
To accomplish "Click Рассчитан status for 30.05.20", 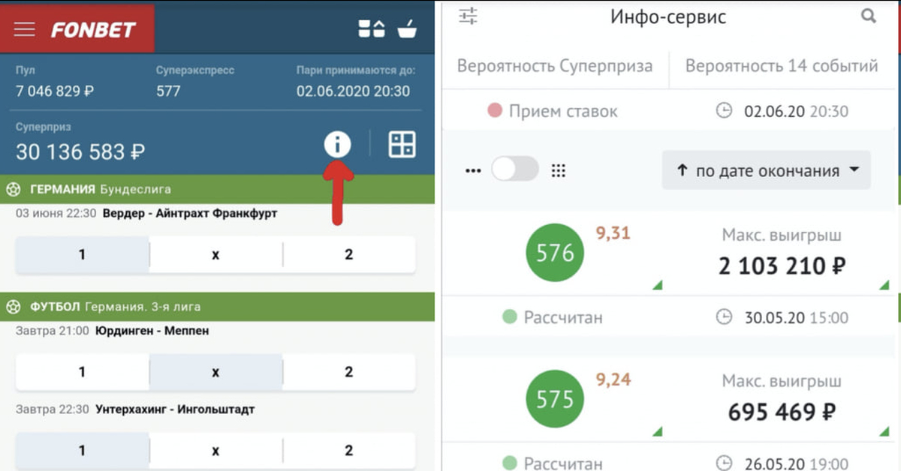I will pyautogui.click(x=563, y=317).
